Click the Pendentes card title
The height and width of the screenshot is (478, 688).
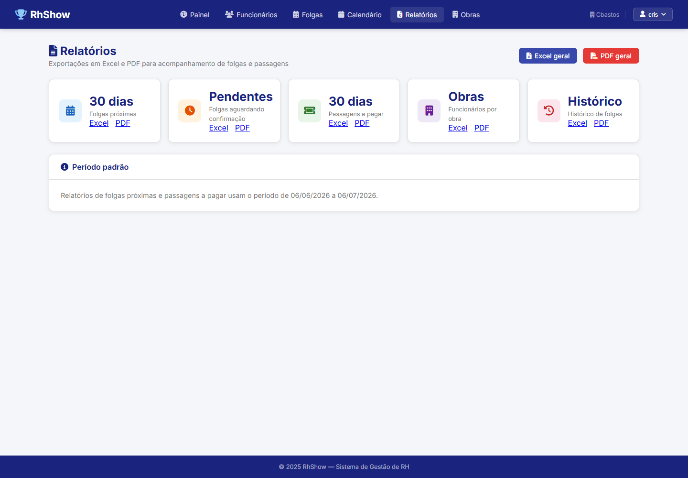point(241,97)
